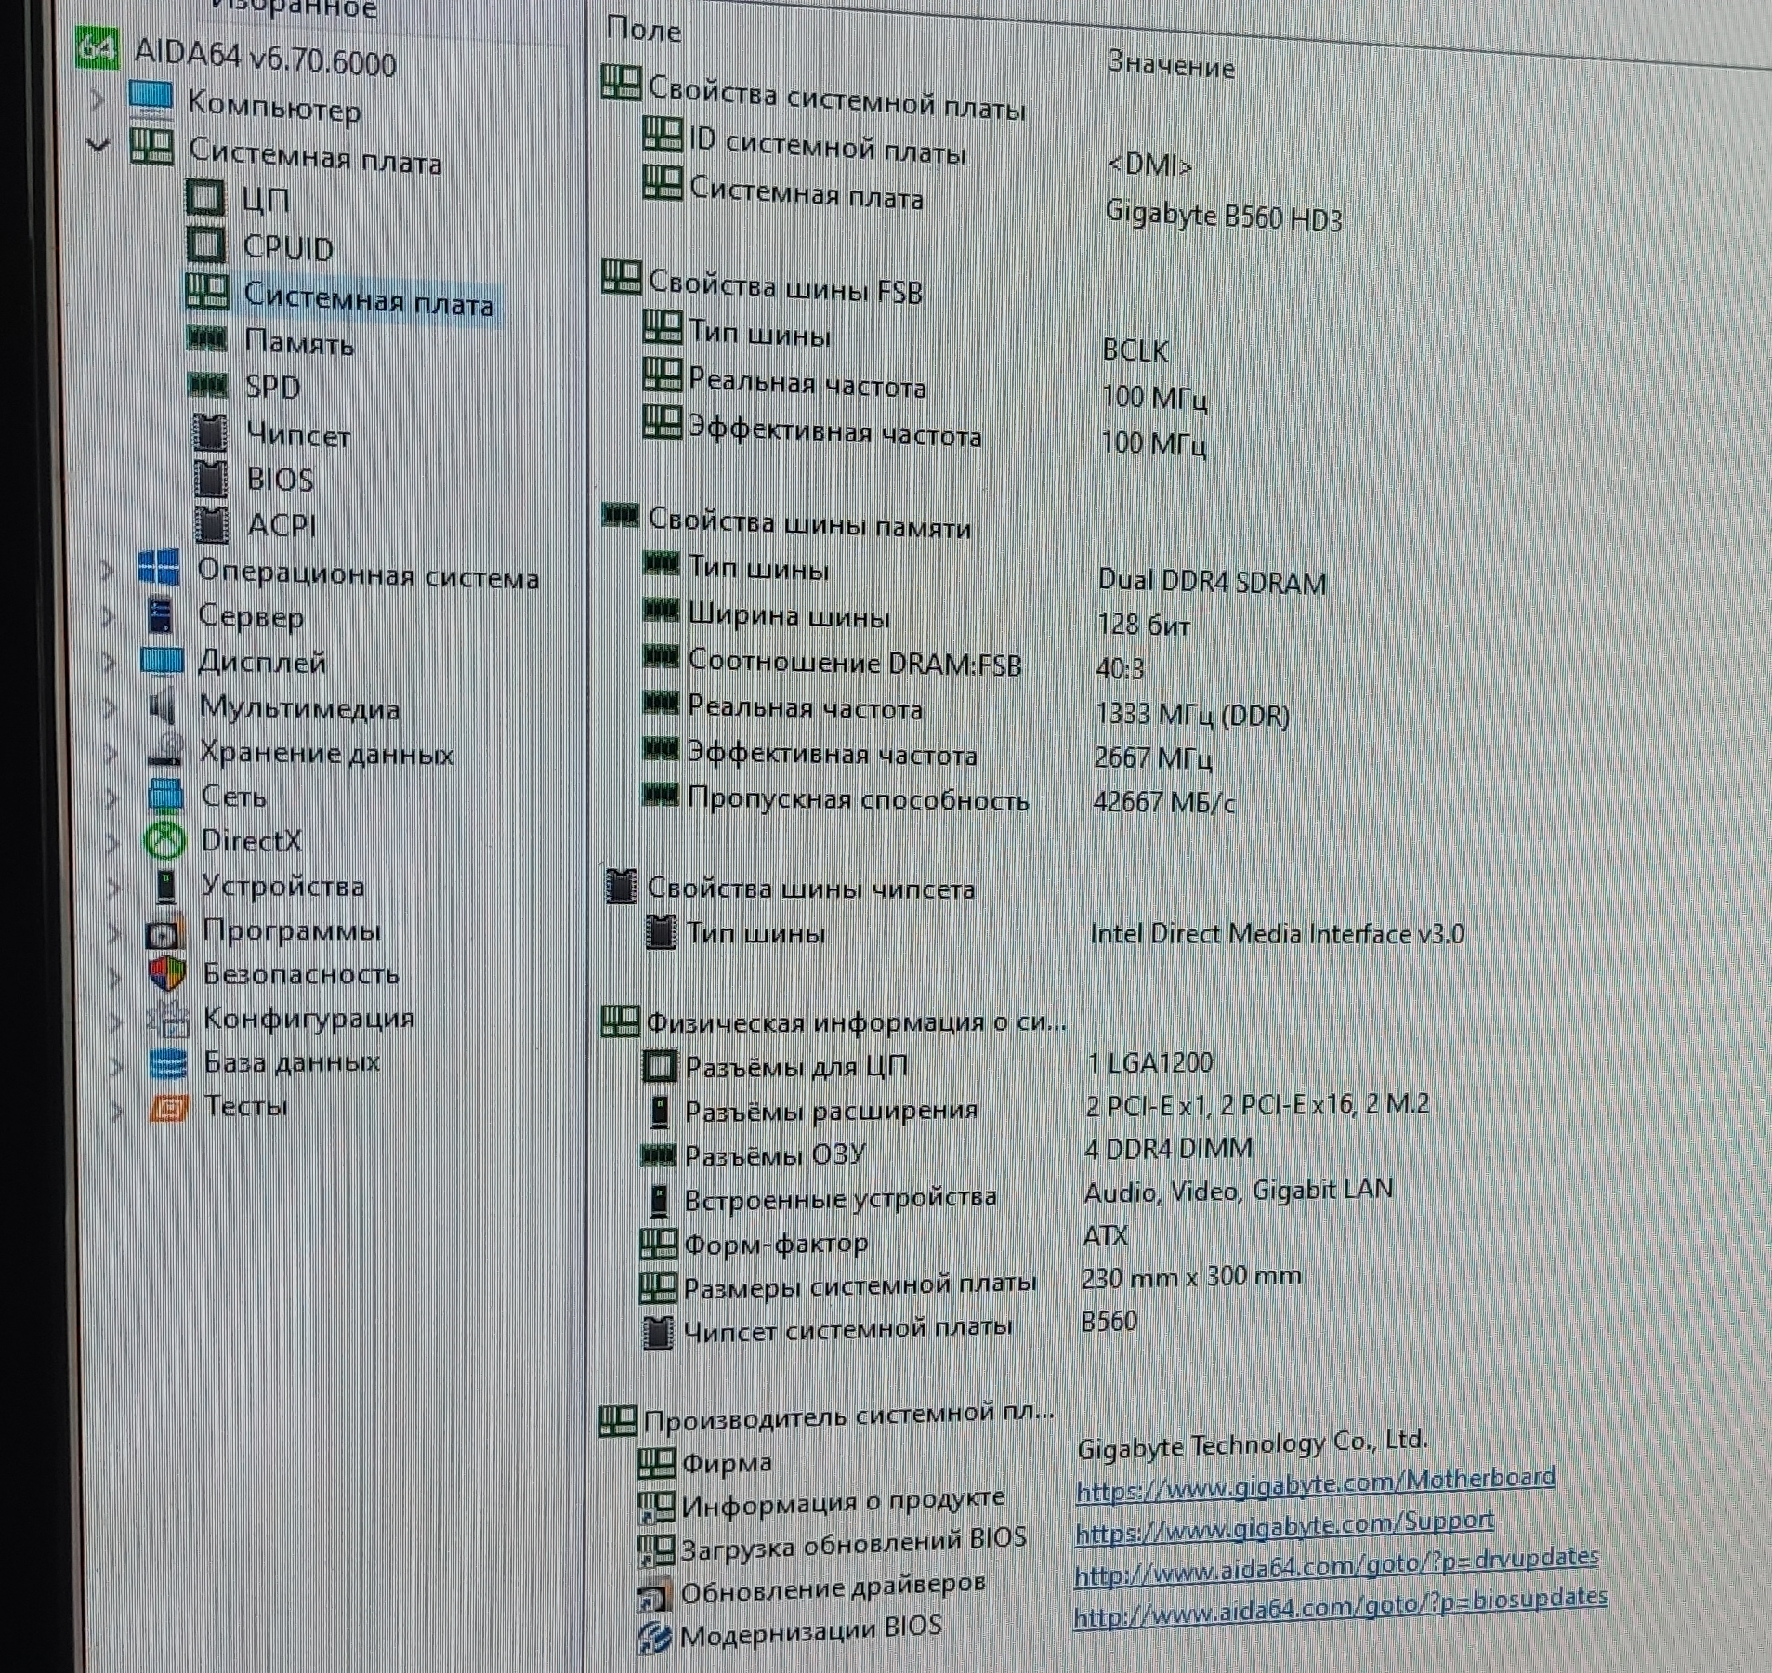Click the CPUID icon in tree
The width and height of the screenshot is (1772, 1673).
[x=206, y=244]
